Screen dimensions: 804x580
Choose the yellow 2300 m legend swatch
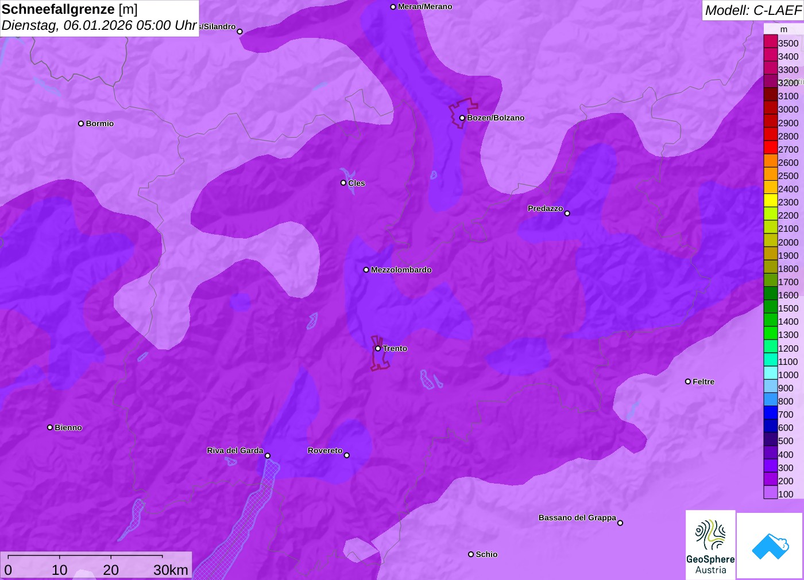point(771,201)
